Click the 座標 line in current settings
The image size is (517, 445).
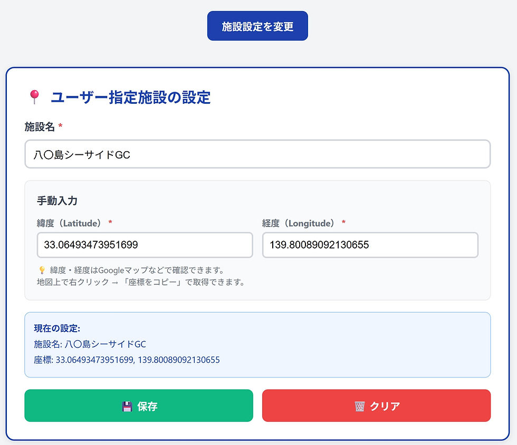(127, 360)
